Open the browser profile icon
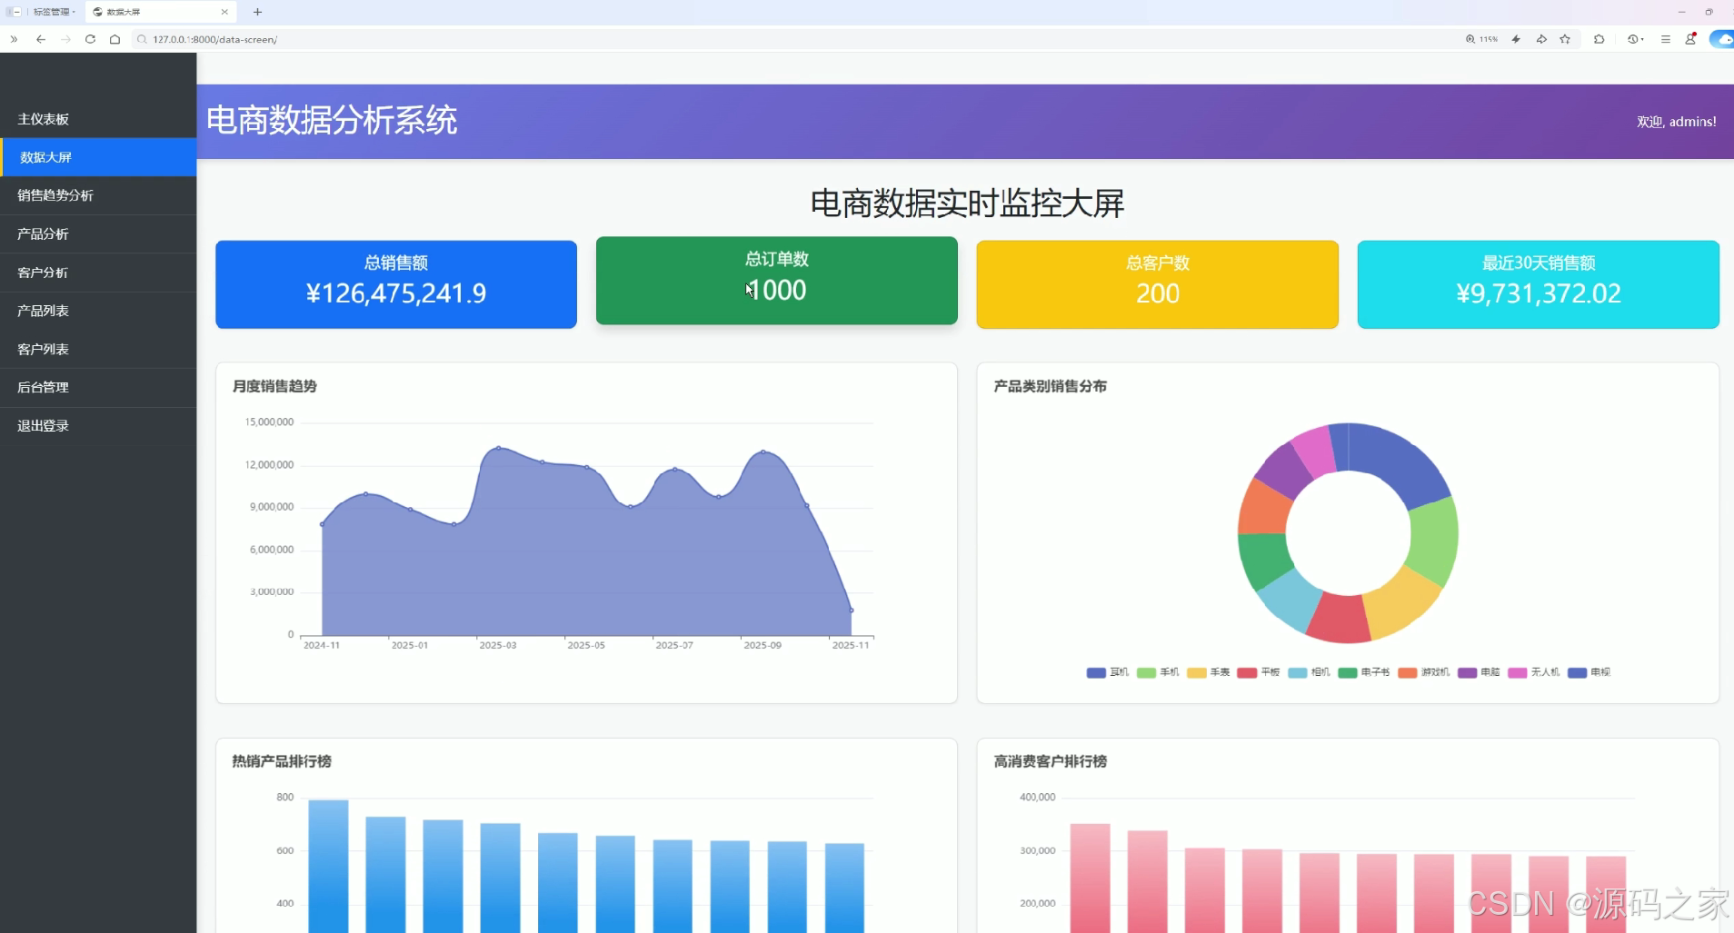This screenshot has width=1734, height=933. click(x=1692, y=39)
